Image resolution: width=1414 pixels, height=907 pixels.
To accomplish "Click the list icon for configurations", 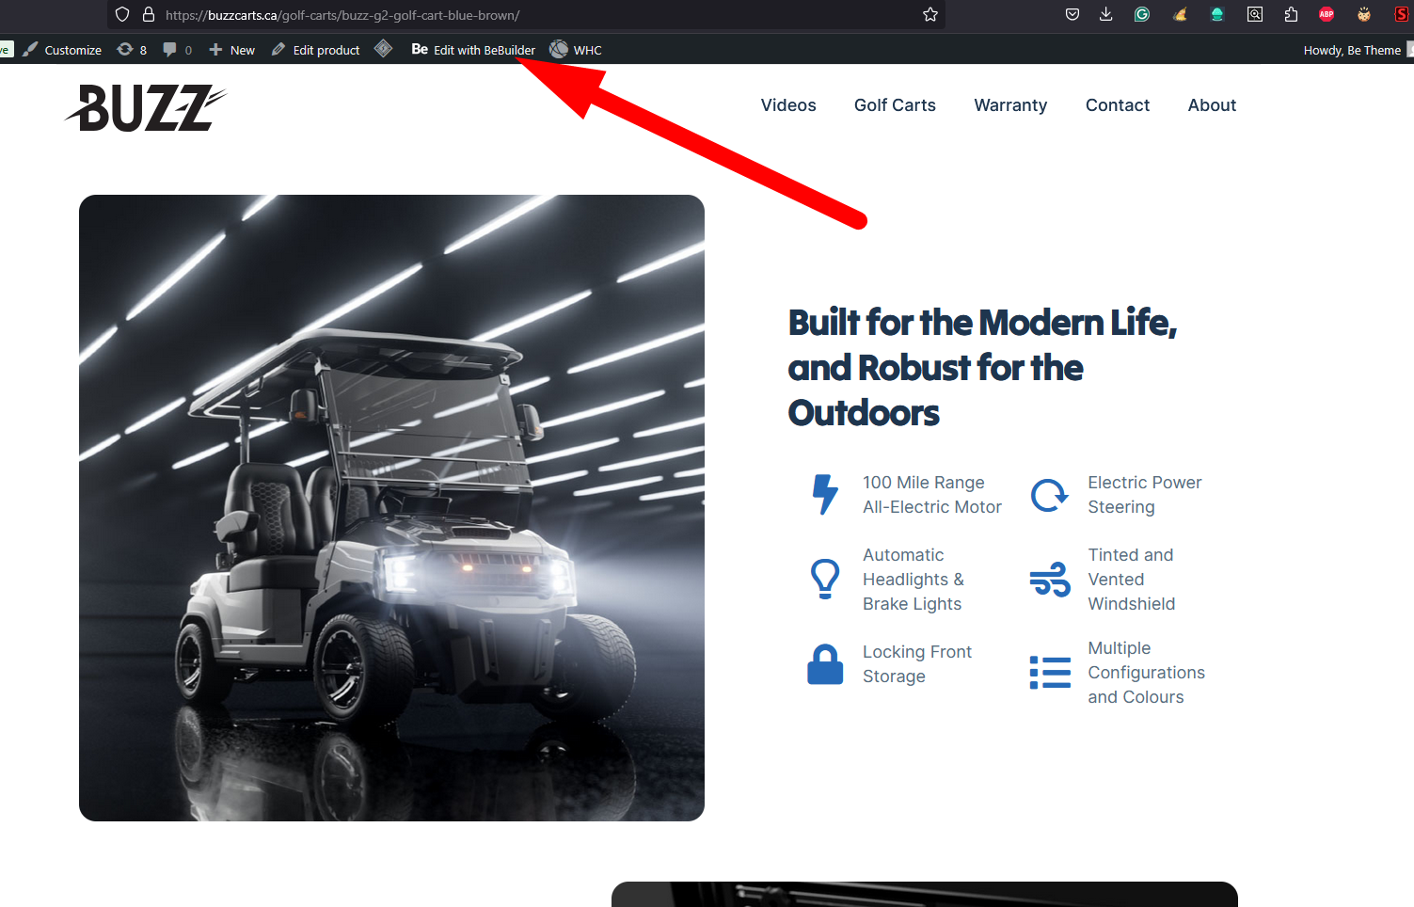I will coord(1050,673).
